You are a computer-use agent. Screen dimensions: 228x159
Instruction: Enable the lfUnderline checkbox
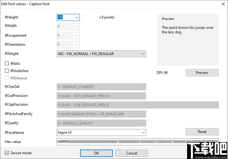pos(7,71)
